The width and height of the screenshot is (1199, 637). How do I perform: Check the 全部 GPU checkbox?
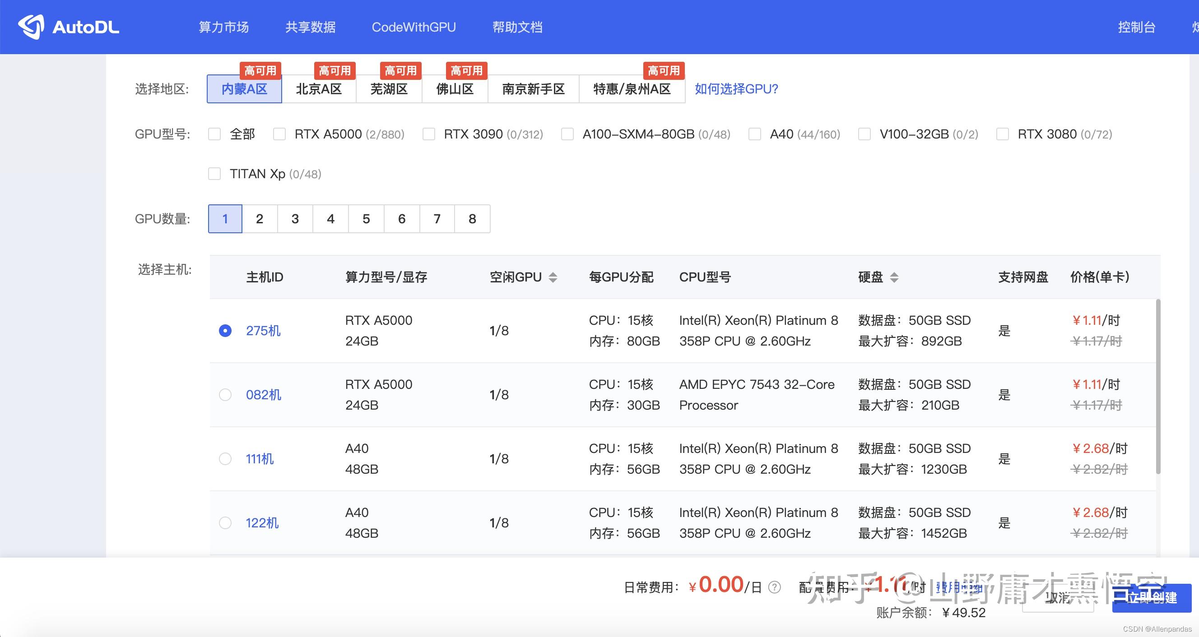pos(214,134)
